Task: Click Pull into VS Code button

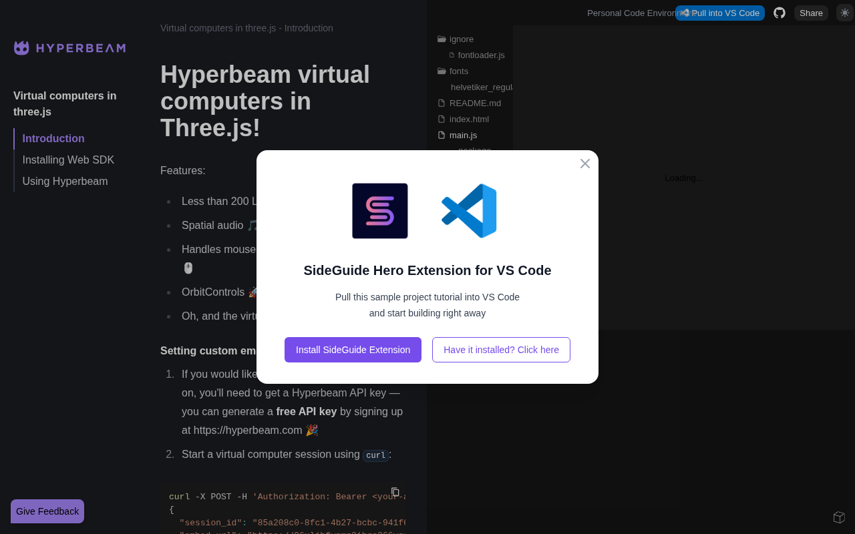Action: coord(720,13)
